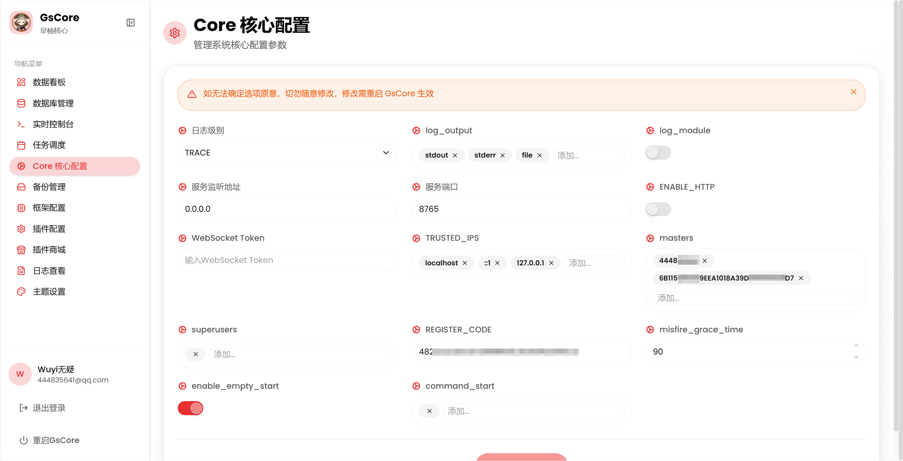Viewport: 903px width, 461px height.
Task: Click 退出登录 to log out
Action: pos(49,408)
